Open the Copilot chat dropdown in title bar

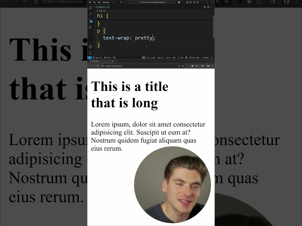click(x=180, y=2)
